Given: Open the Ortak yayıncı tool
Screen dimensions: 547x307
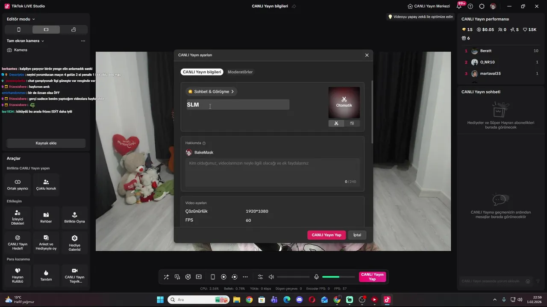Looking at the screenshot, I should click(x=18, y=185).
